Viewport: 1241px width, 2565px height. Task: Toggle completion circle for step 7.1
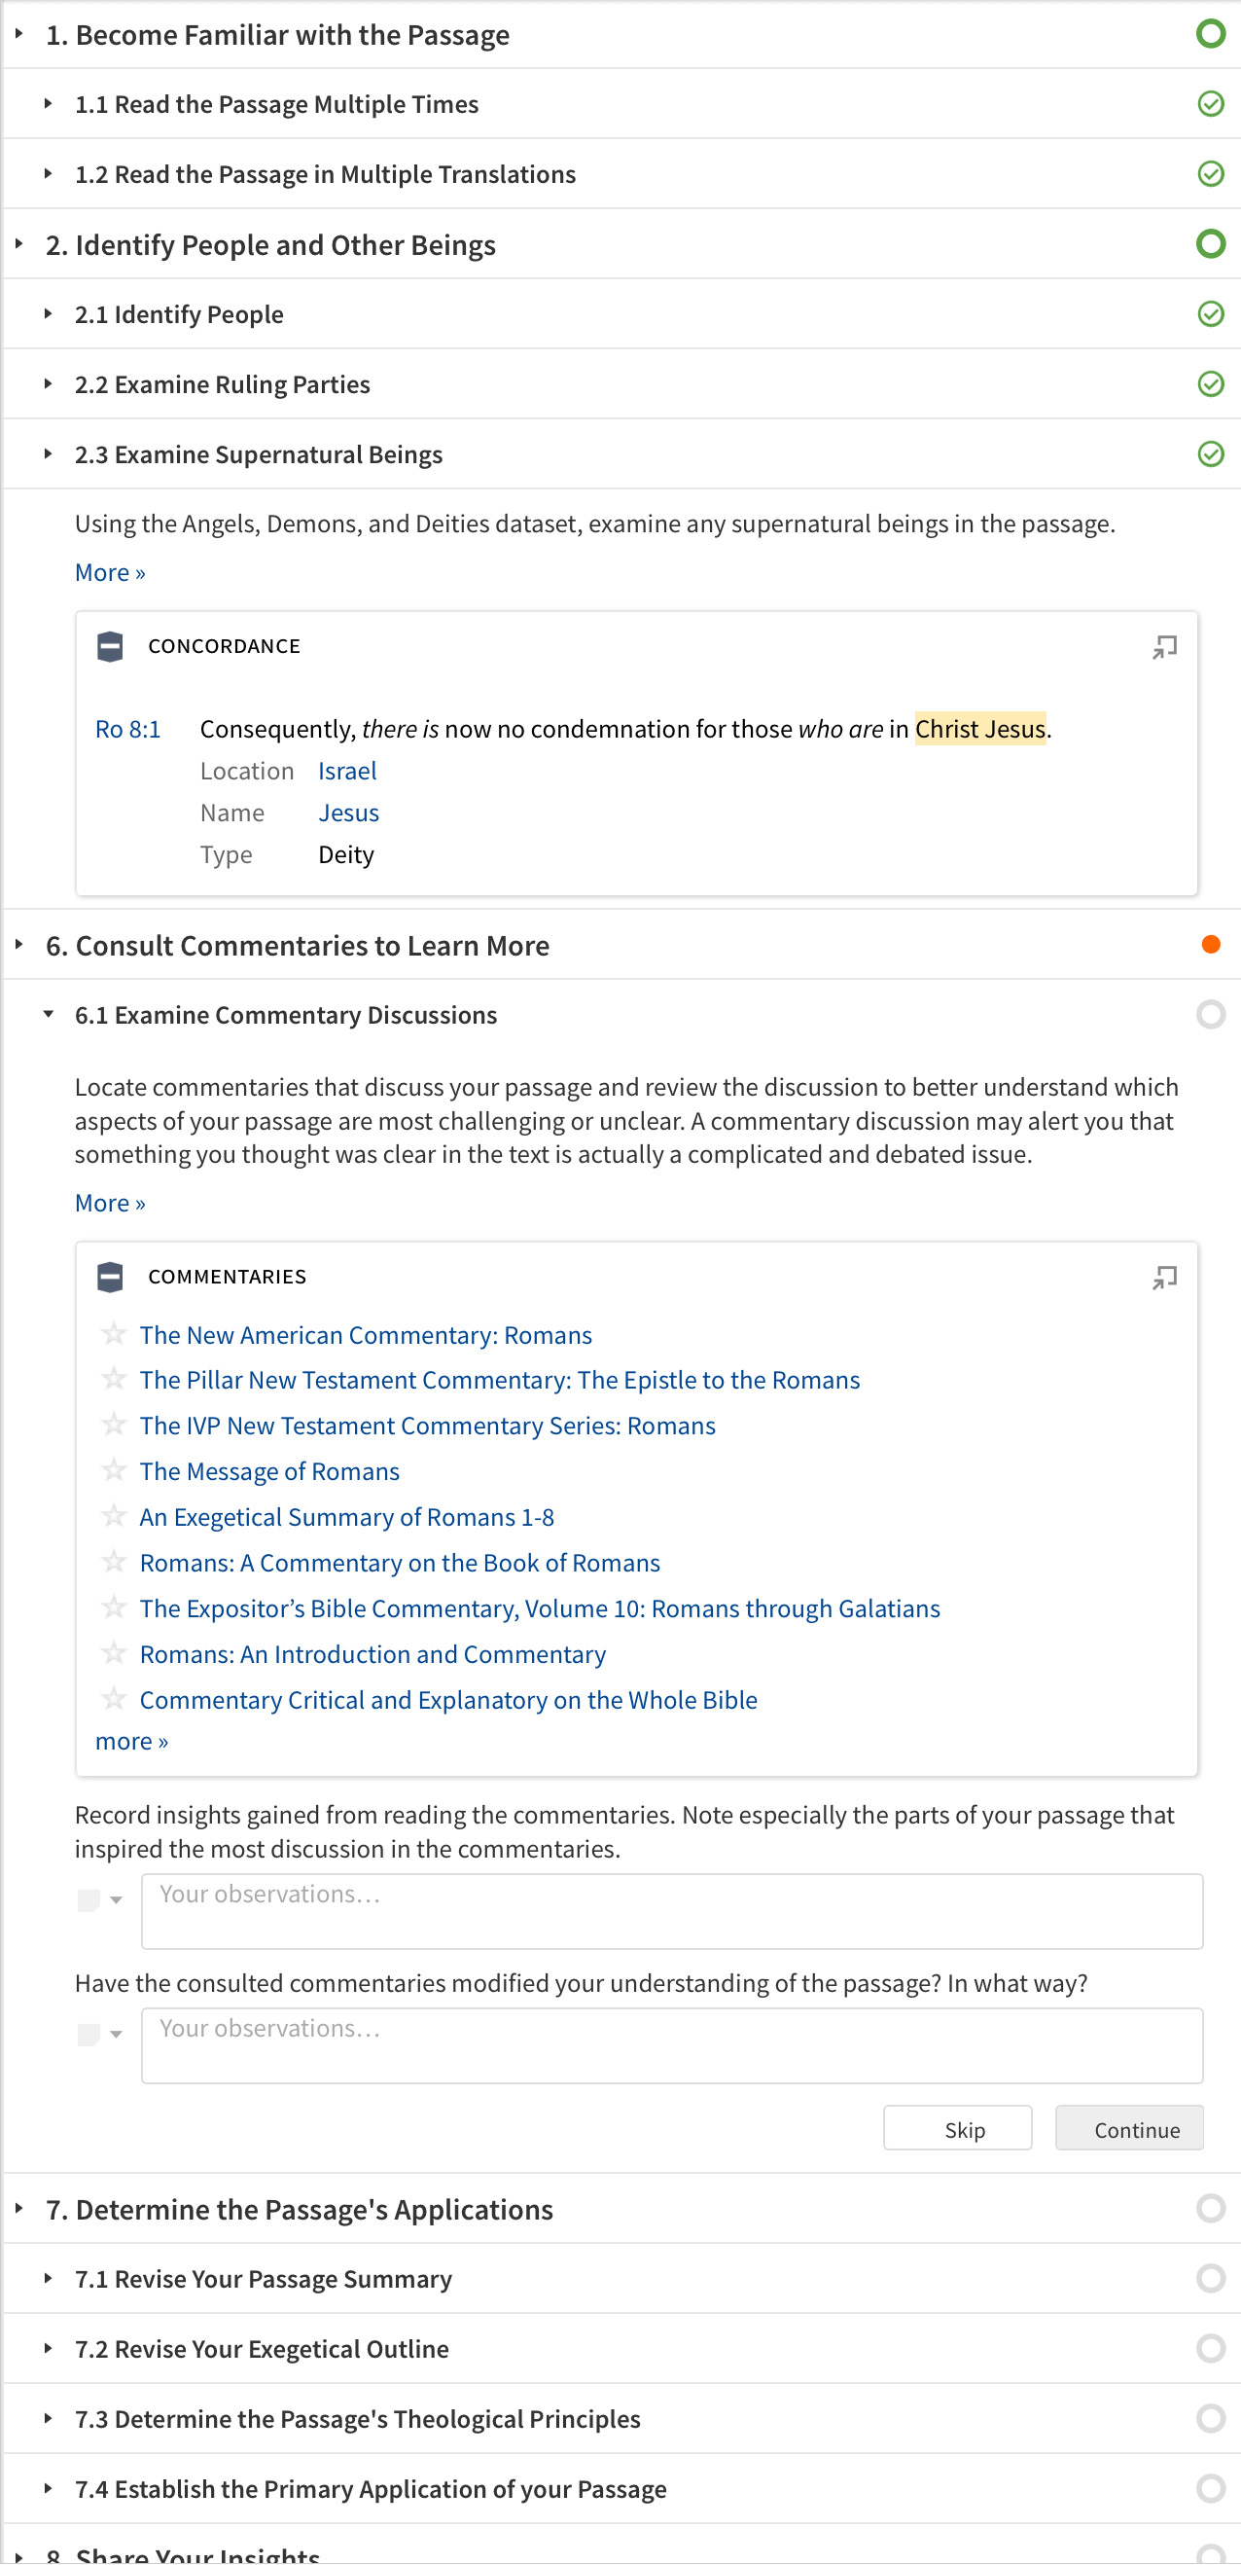tap(1210, 2278)
